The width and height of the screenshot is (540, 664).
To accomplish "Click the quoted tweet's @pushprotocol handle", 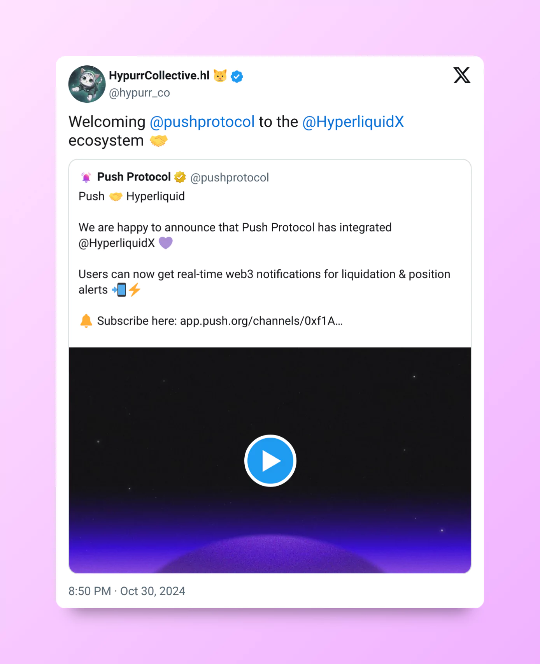I will tap(230, 177).
